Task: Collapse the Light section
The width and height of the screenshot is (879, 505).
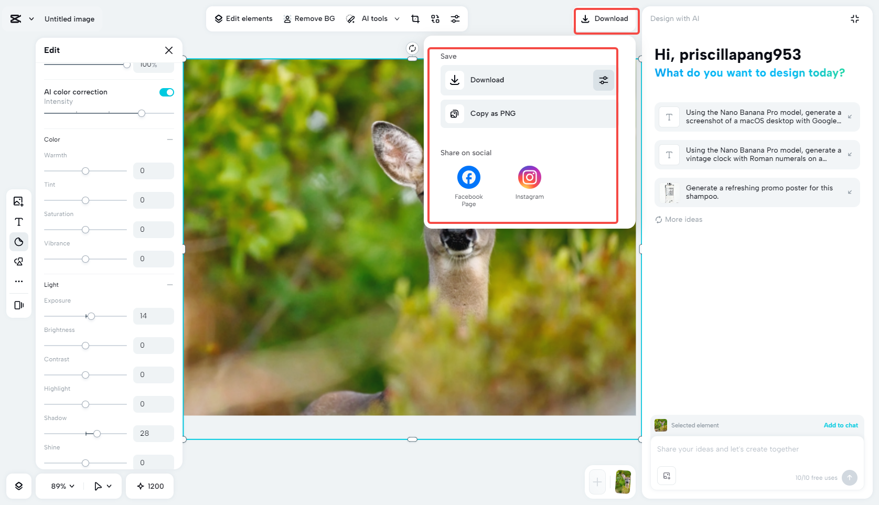Action: pos(170,285)
